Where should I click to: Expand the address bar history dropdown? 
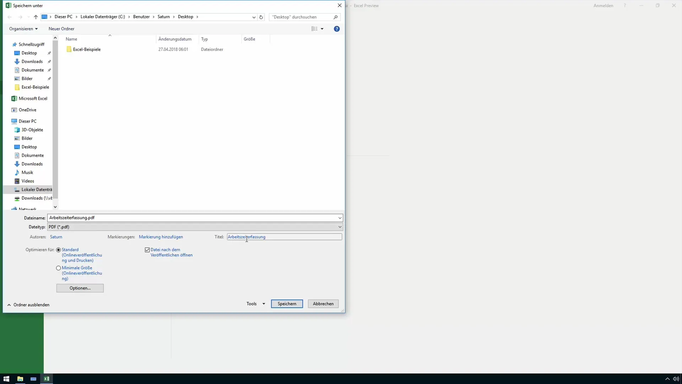pos(254,17)
